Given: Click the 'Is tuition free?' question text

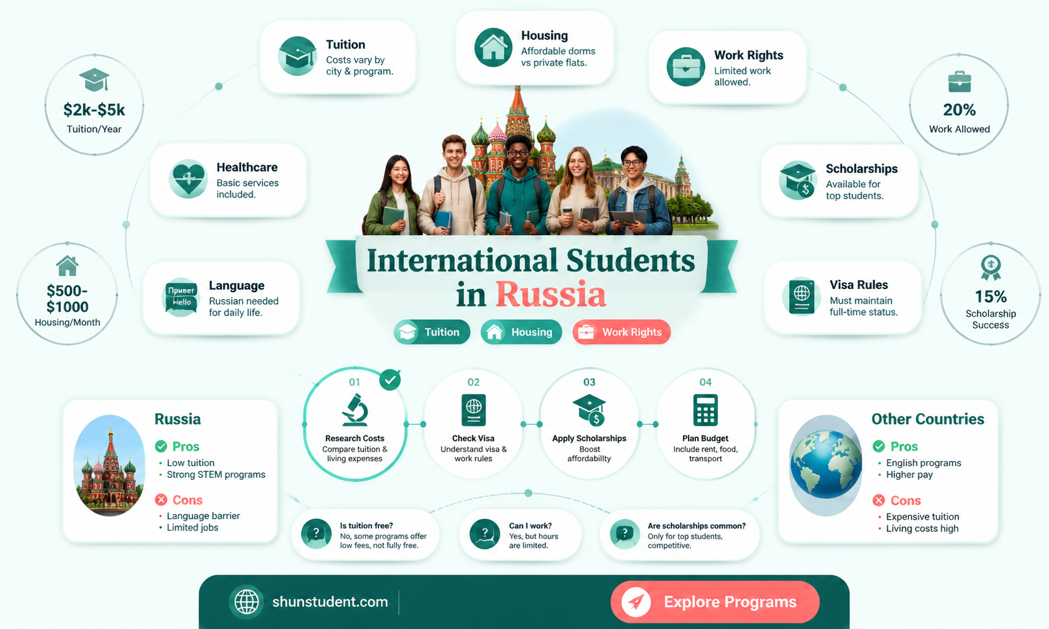Looking at the screenshot, I should pos(366,526).
